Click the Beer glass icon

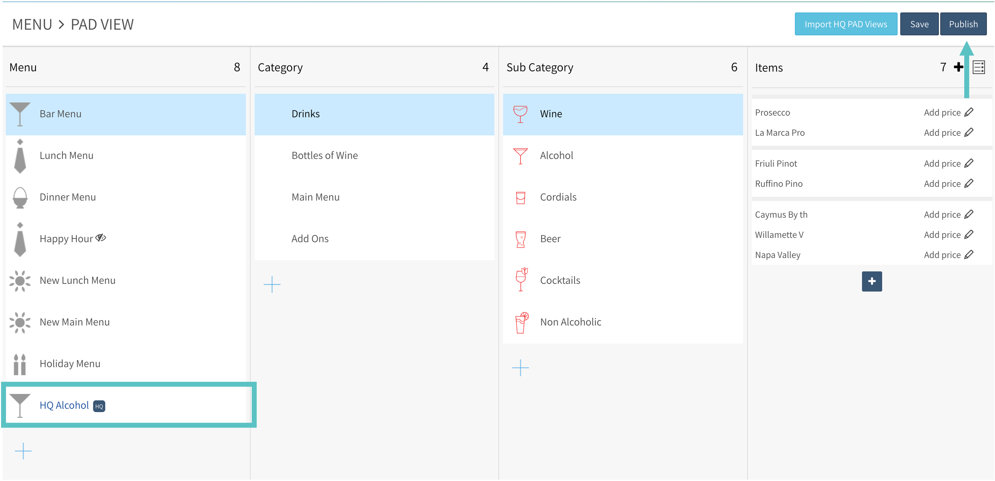point(520,239)
